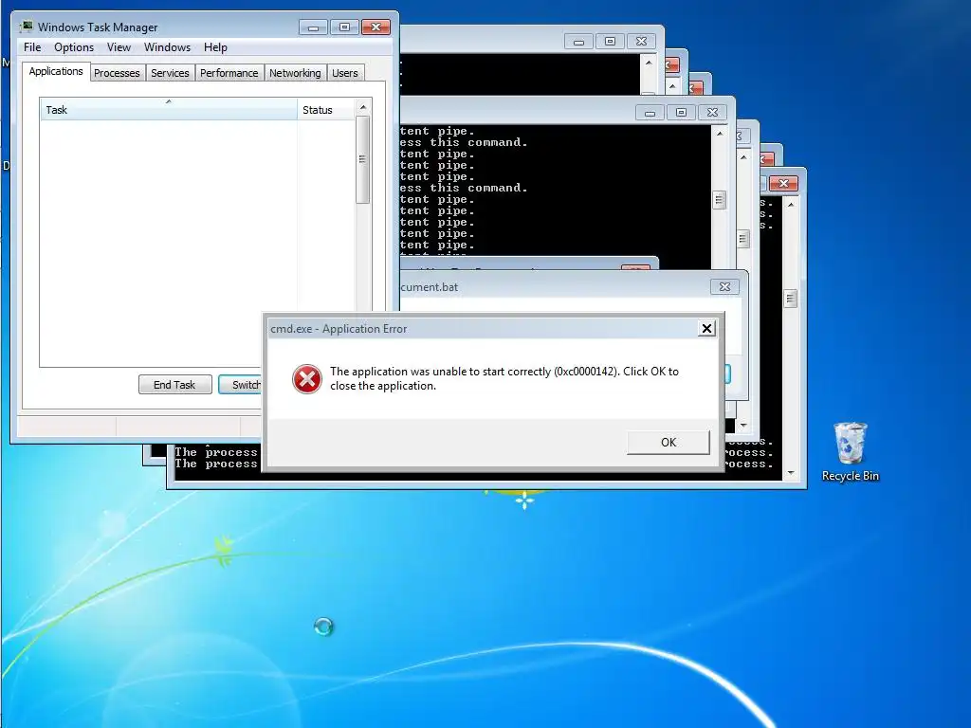This screenshot has width=971, height=728.
Task: Close the document.bat dialog window
Action: click(x=724, y=286)
